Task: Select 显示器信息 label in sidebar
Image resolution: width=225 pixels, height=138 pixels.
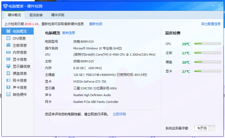Action: coord(21,66)
